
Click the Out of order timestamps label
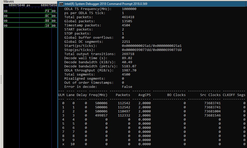pos(89,83)
